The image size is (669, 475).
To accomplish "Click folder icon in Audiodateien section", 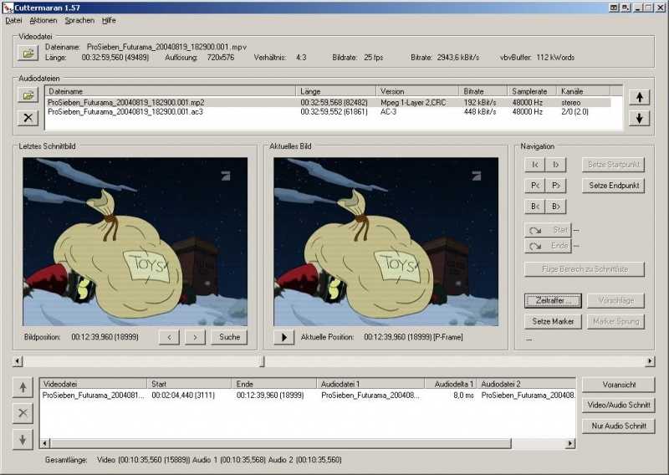I will point(28,95).
